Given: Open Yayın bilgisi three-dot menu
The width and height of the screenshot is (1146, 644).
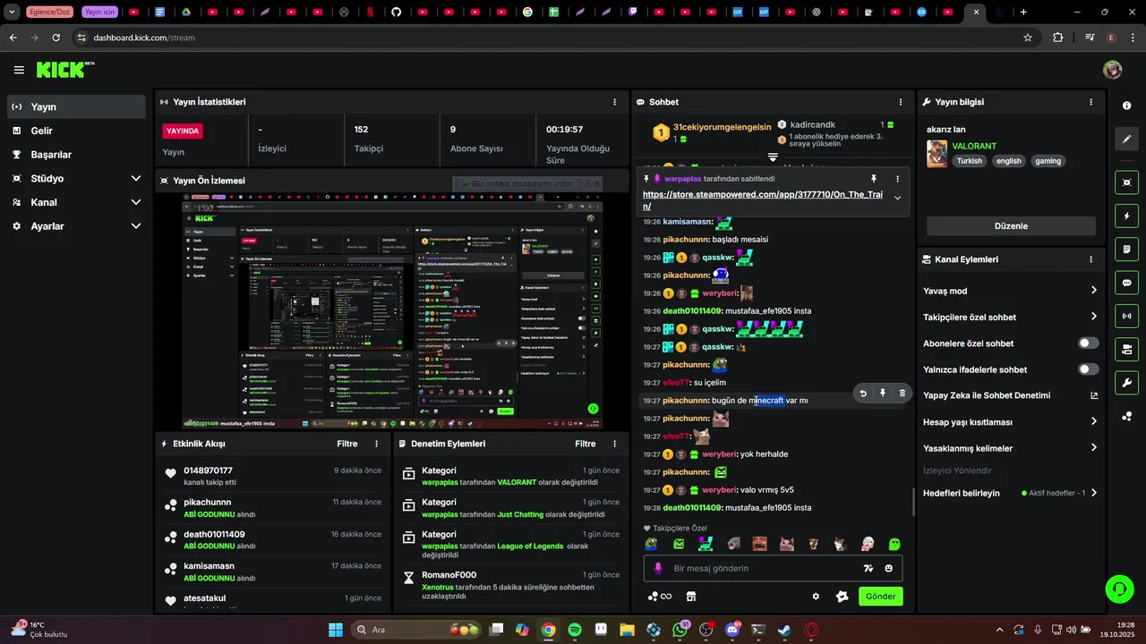Looking at the screenshot, I should point(1090,102).
